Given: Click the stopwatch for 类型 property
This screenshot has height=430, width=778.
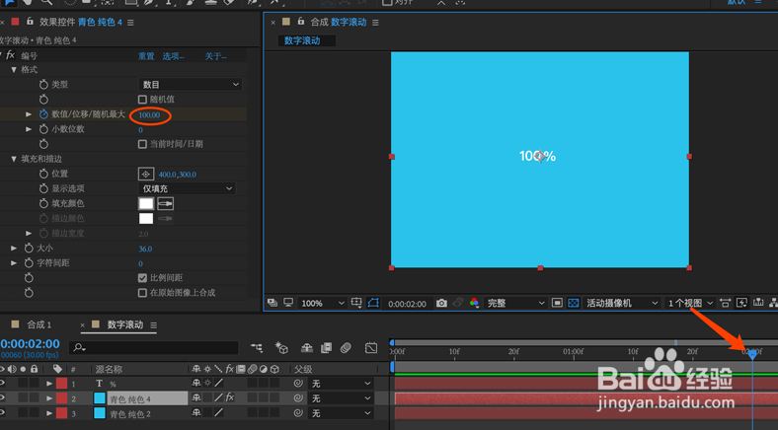Looking at the screenshot, I should pyautogui.click(x=43, y=85).
